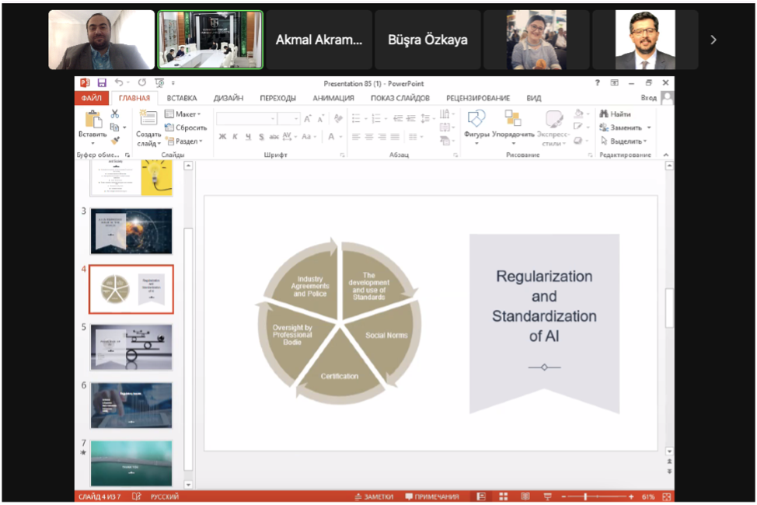Switch to Slide Sorter view in status bar
Viewport: 757px width, 505px height.
(504, 496)
